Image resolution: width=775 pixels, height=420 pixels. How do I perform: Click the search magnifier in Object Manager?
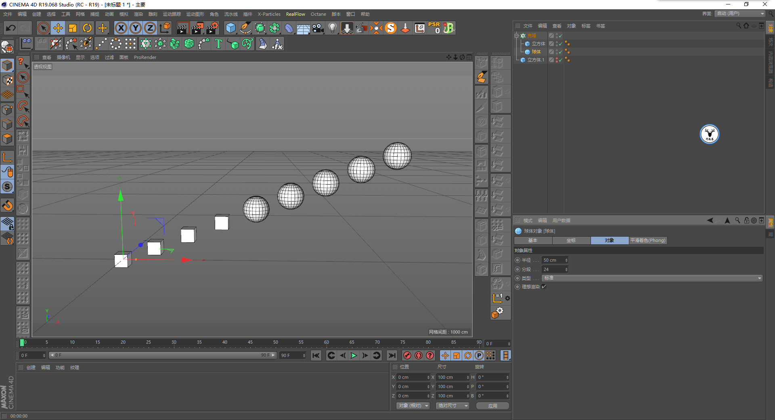click(739, 26)
